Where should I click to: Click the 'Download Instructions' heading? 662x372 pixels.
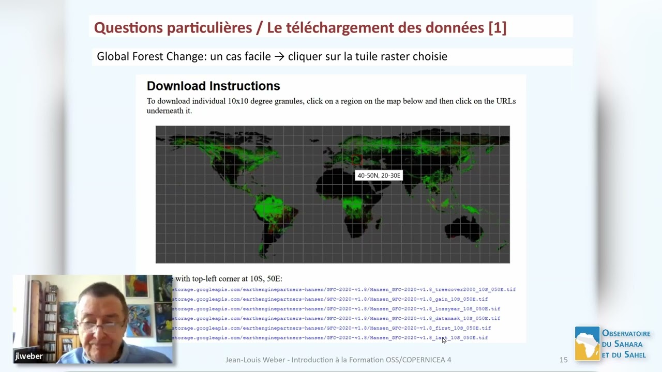(213, 86)
